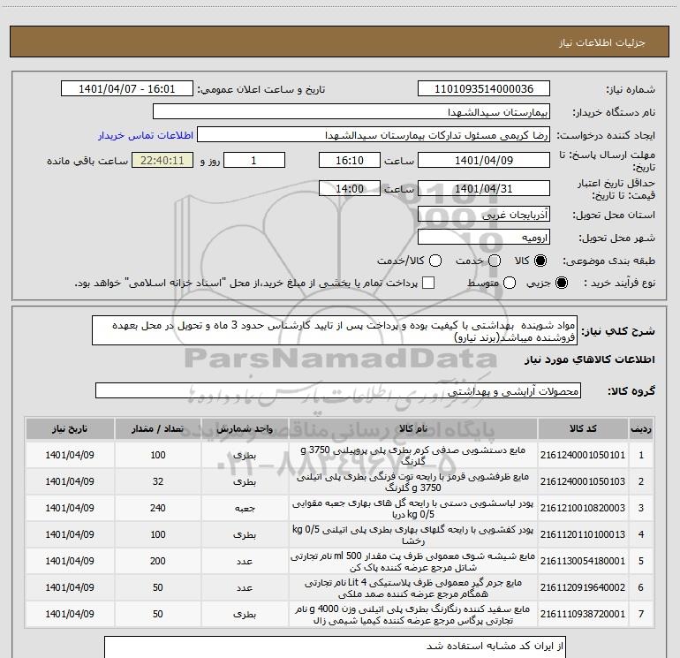Image resolution: width=680 pixels, height=658 pixels.
Task: Click the response deadline date 1401/04/09 field
Action: click(484, 160)
